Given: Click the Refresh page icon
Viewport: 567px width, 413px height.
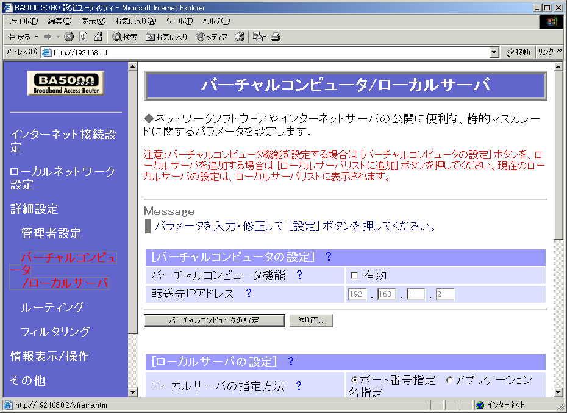Looking at the screenshot, I should click(84, 37).
